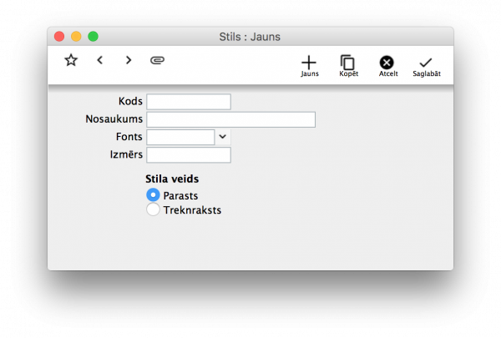
Task: Open attachments with the paperclip icon
Action: (x=157, y=60)
